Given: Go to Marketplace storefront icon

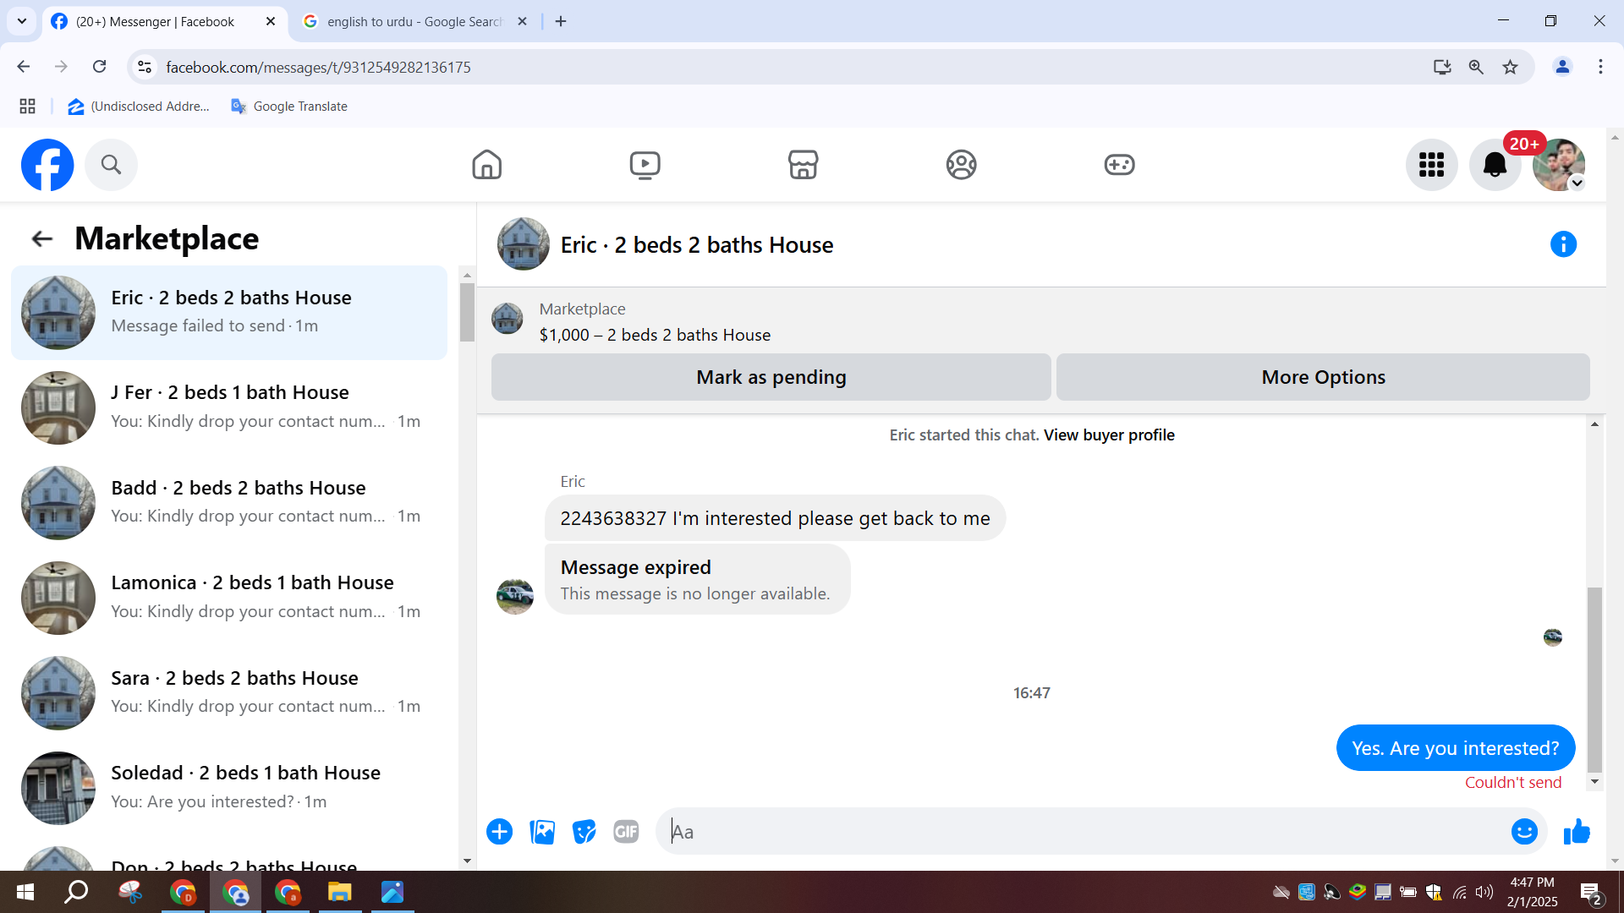Looking at the screenshot, I should (803, 165).
